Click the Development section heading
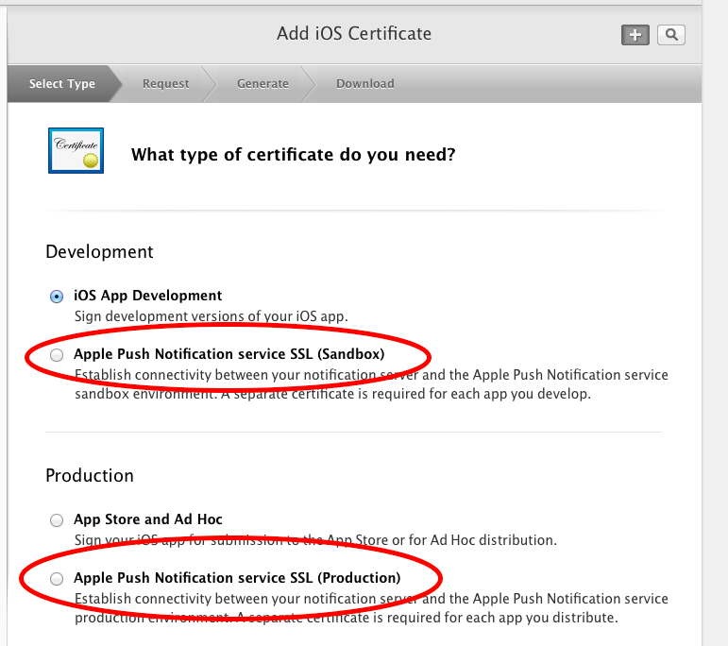The height and width of the screenshot is (646, 728). tap(99, 252)
